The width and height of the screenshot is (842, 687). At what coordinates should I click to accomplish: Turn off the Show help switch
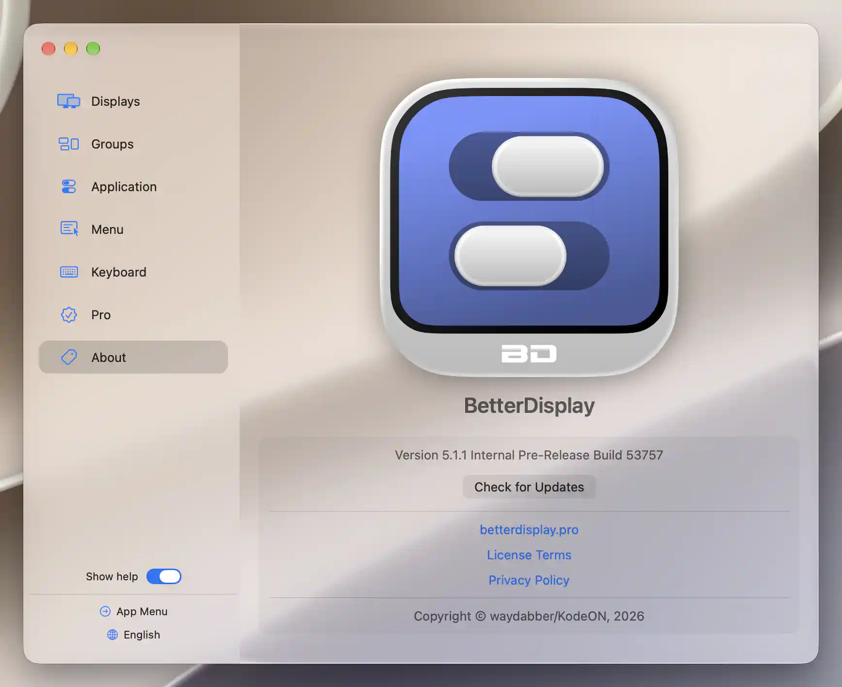164,576
